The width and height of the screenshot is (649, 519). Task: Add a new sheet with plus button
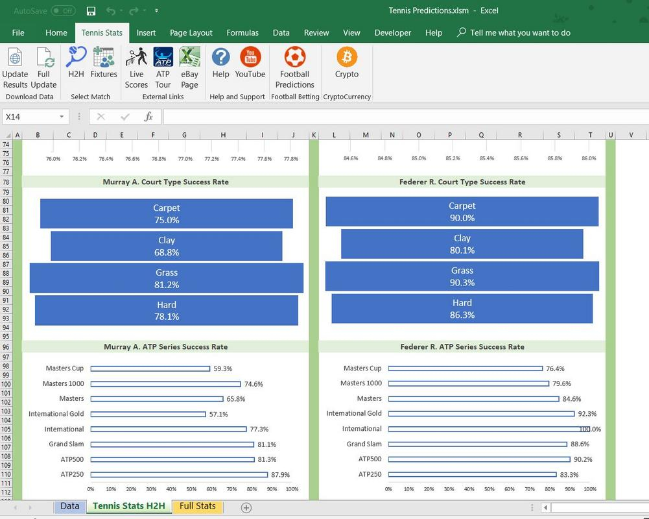click(246, 507)
